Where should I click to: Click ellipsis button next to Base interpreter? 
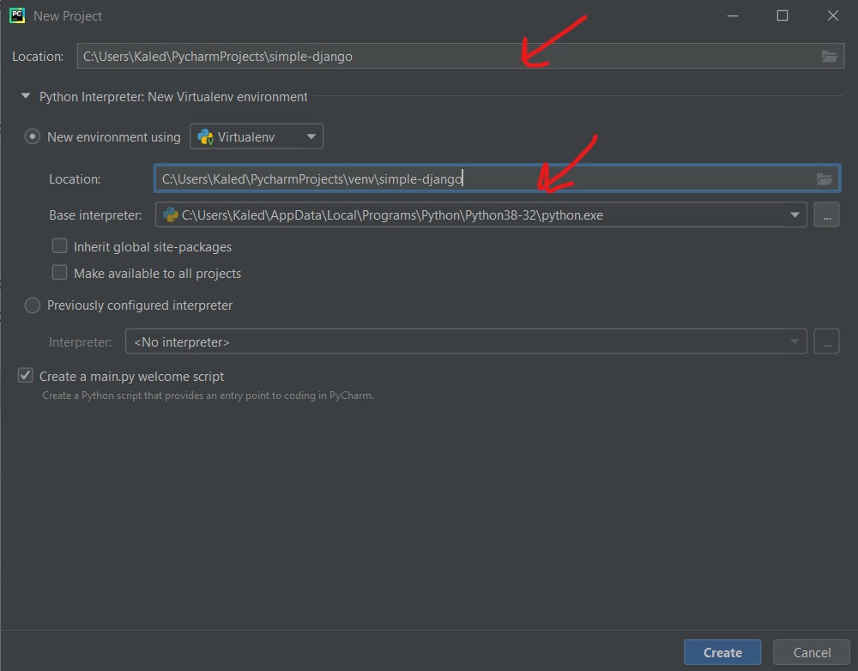pos(826,215)
